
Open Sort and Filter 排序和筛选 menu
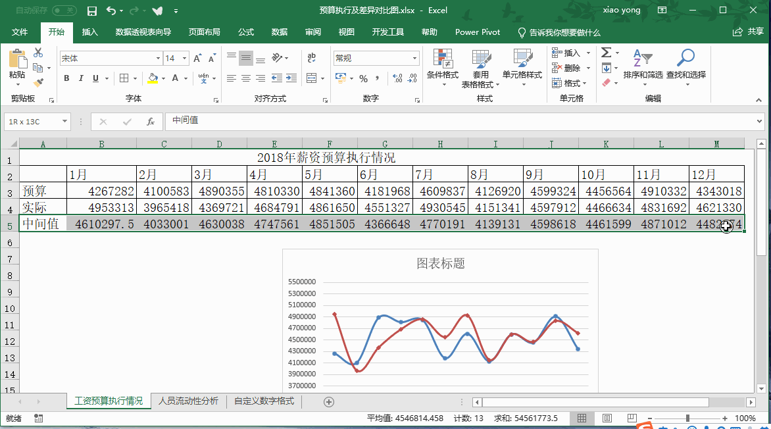[643, 68]
